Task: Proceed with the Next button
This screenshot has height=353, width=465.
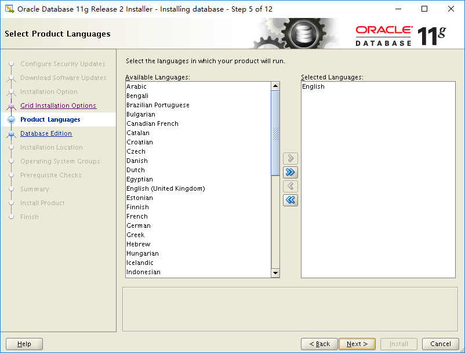Action: [357, 344]
